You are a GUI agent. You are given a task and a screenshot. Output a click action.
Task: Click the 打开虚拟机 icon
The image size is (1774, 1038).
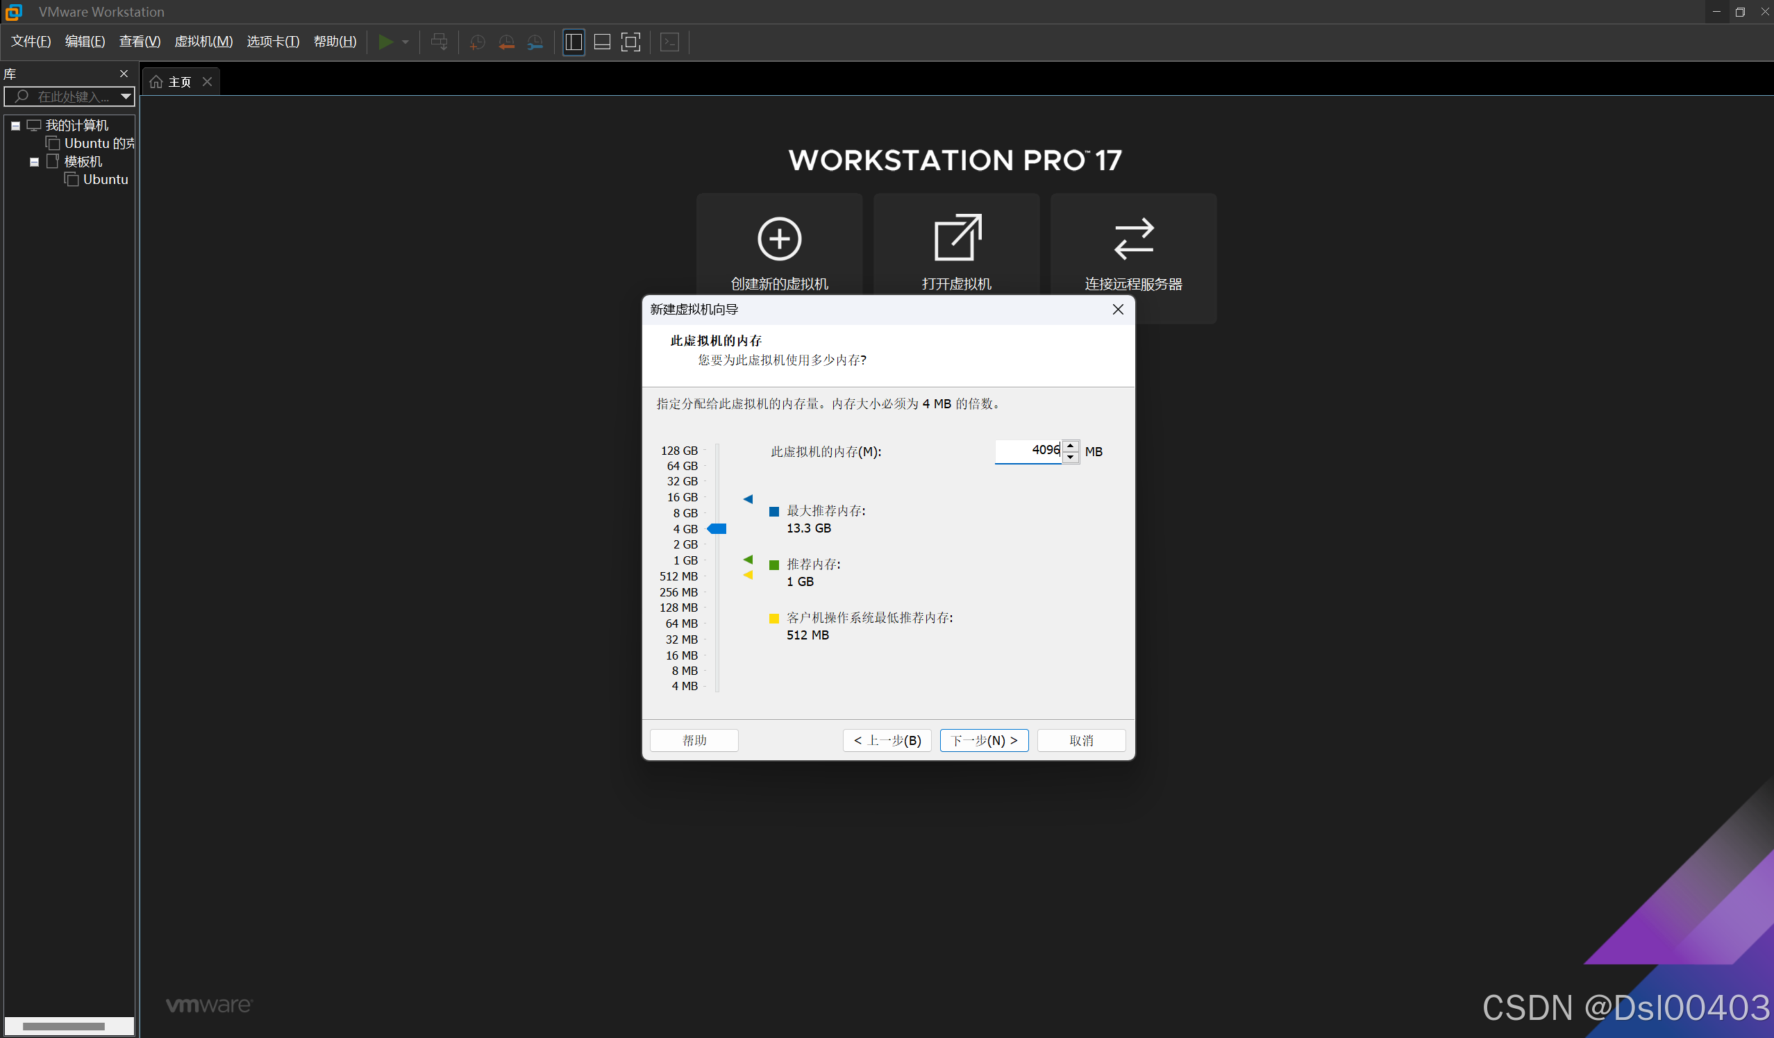pos(957,238)
